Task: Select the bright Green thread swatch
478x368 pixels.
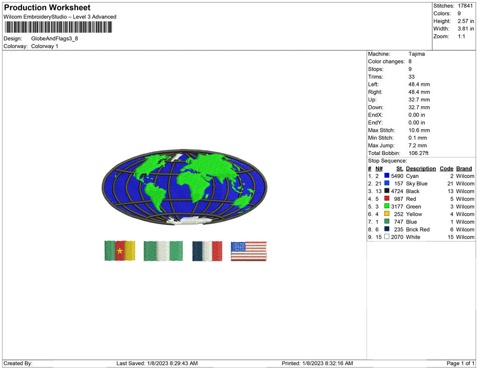Action: [387, 207]
